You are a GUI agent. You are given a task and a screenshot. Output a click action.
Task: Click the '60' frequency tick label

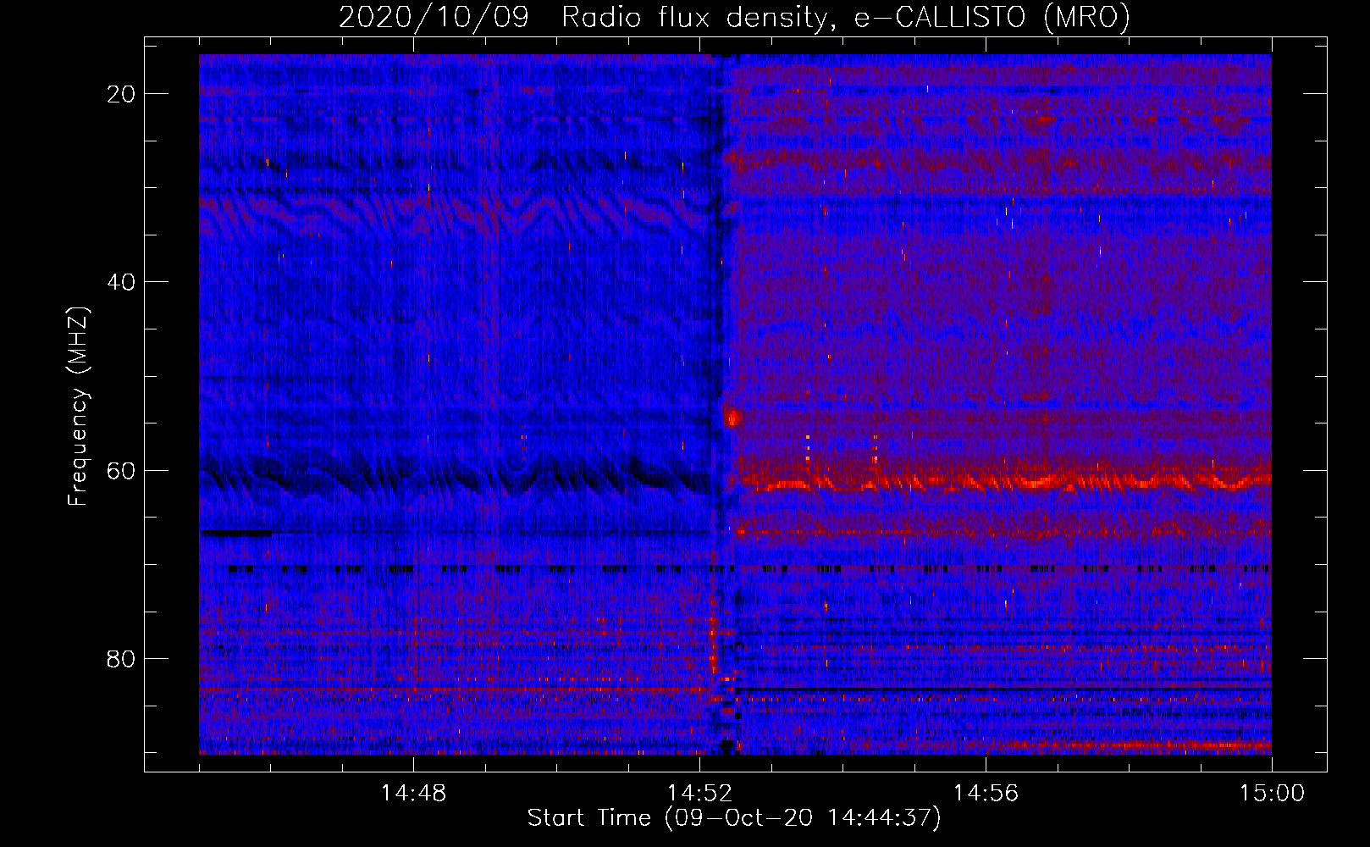click(x=121, y=470)
